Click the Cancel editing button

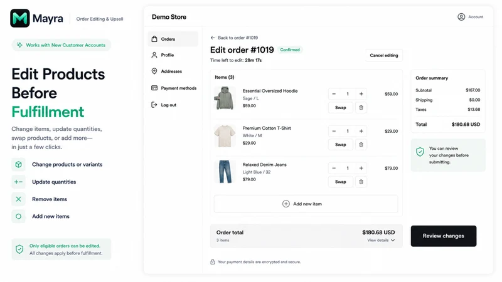[x=384, y=55]
